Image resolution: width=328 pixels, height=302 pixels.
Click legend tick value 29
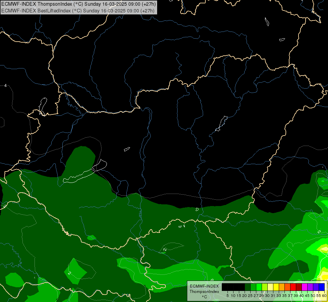[262, 296]
